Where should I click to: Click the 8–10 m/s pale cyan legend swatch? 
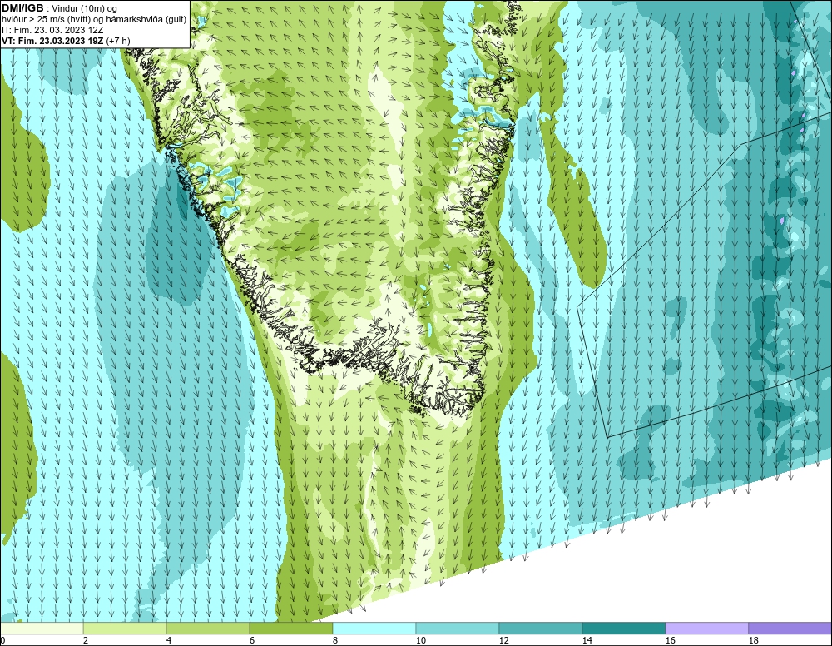374,629
